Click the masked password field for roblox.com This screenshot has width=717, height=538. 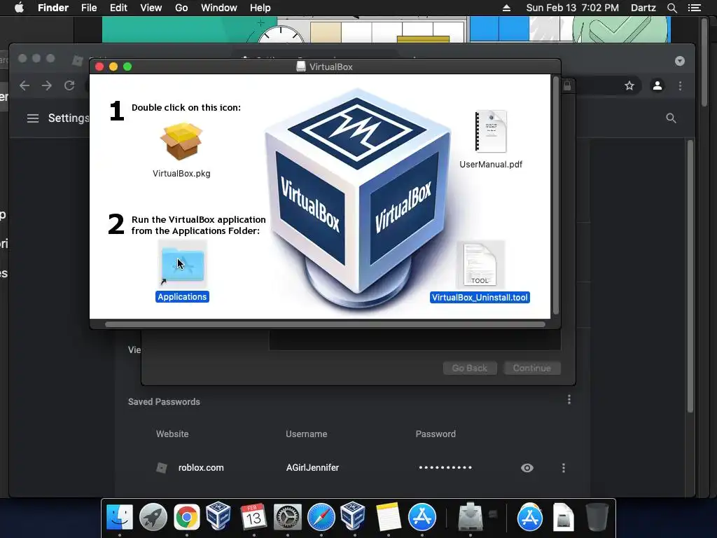pyautogui.click(x=445, y=467)
